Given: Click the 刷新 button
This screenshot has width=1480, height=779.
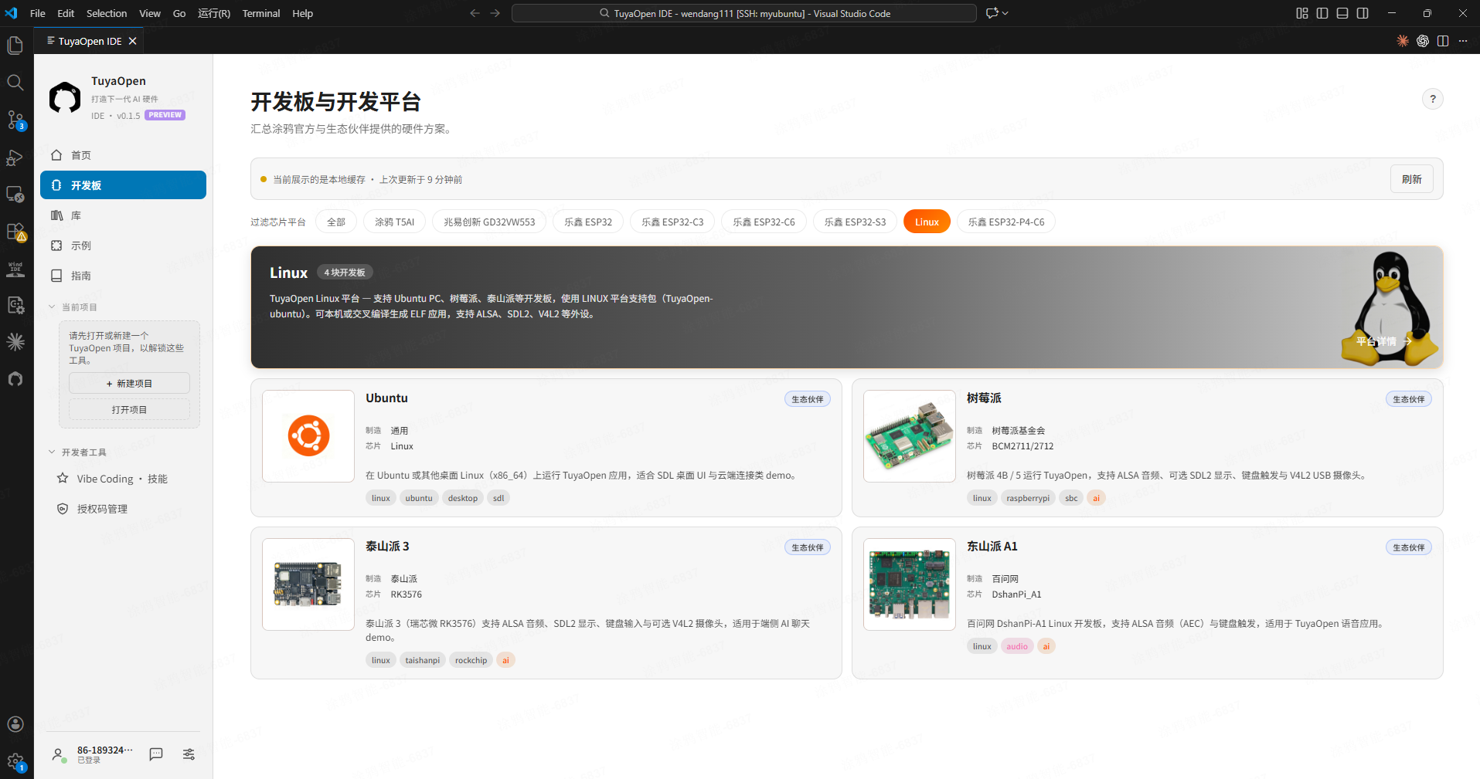Looking at the screenshot, I should [x=1412, y=179].
